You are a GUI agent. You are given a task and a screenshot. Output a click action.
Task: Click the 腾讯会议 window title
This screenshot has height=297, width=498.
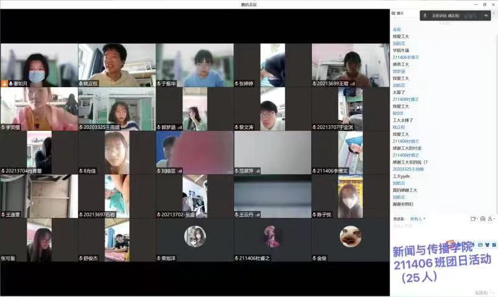pyautogui.click(x=248, y=4)
